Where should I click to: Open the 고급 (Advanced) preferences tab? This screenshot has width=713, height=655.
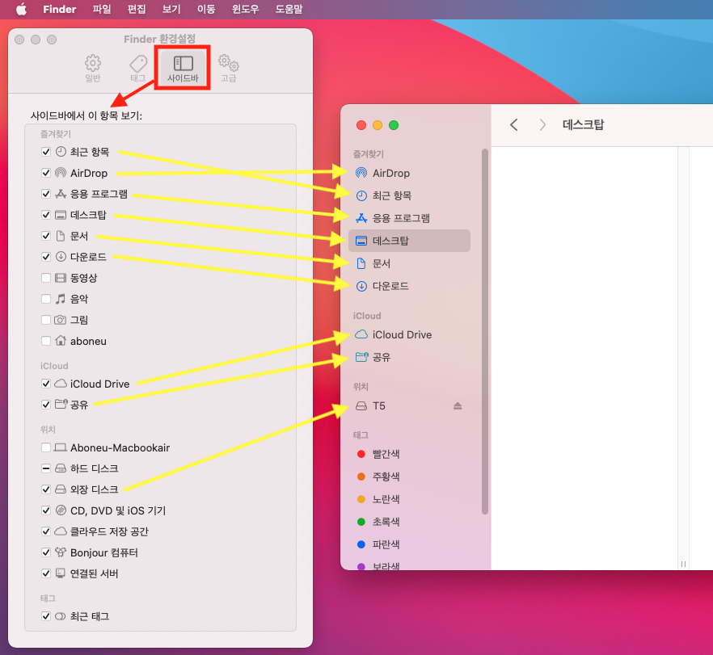pos(228,68)
